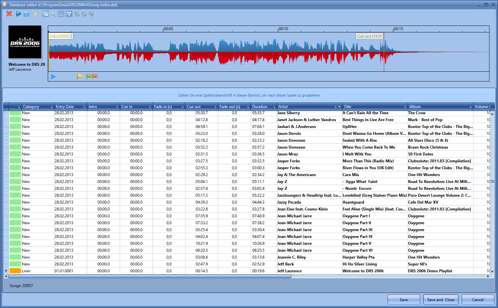Click the blue stop square icon
Screen dimensions: 498x308
(x=27, y=14)
